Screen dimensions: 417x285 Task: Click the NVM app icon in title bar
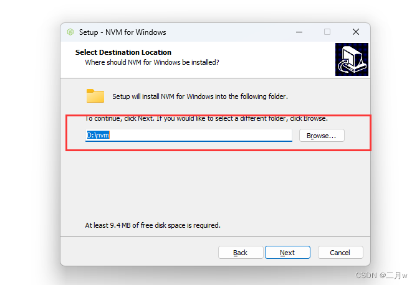click(70, 32)
